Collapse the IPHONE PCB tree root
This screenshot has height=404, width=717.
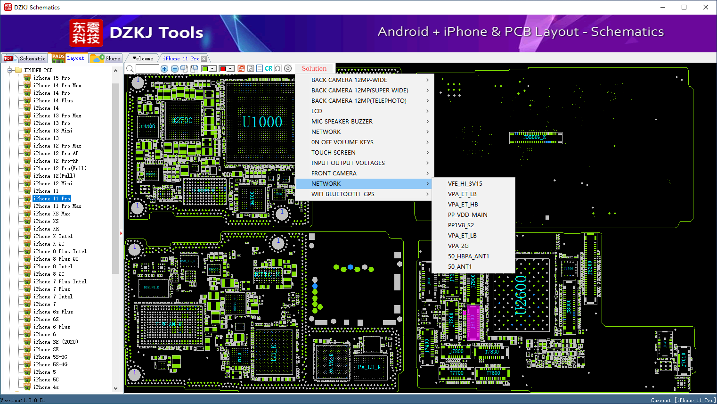coord(9,70)
